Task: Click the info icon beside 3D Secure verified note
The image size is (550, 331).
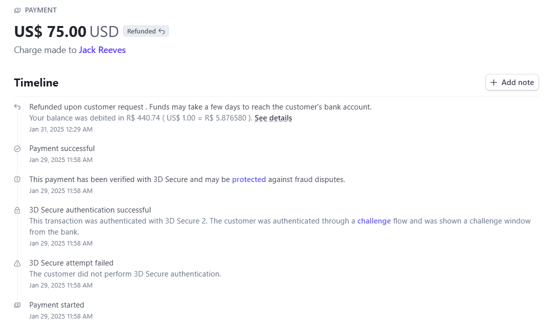Action: (17, 179)
